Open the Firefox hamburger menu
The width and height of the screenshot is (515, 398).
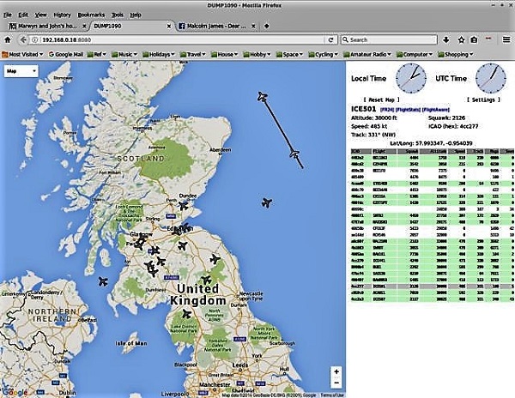click(x=506, y=39)
